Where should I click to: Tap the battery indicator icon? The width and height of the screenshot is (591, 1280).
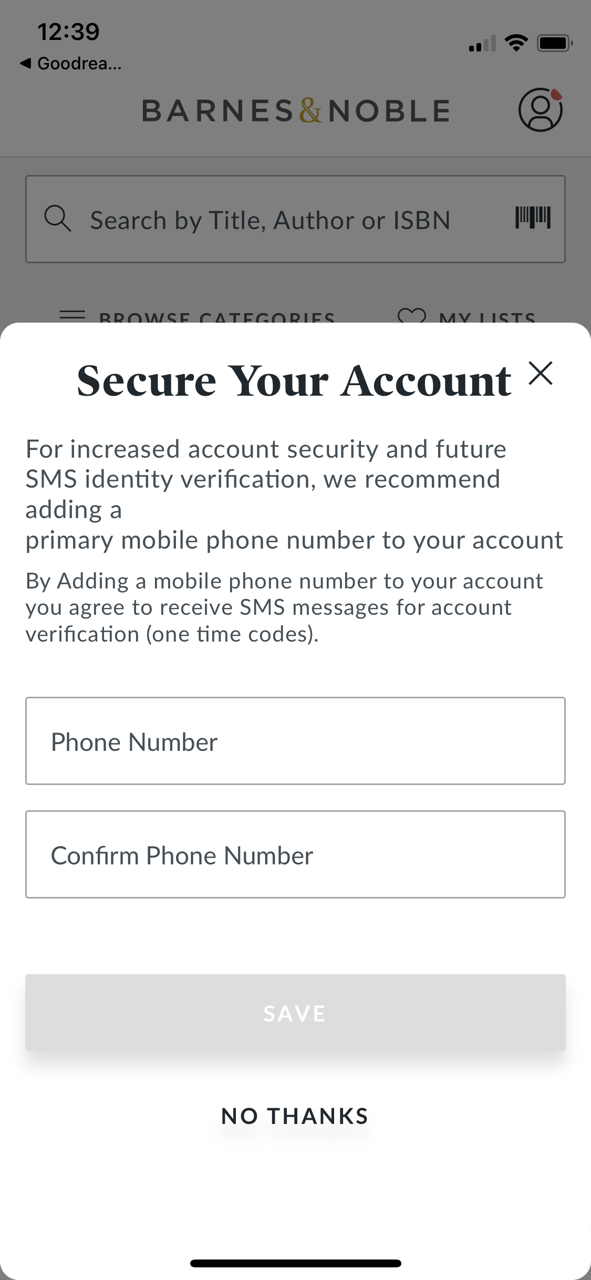[554, 43]
